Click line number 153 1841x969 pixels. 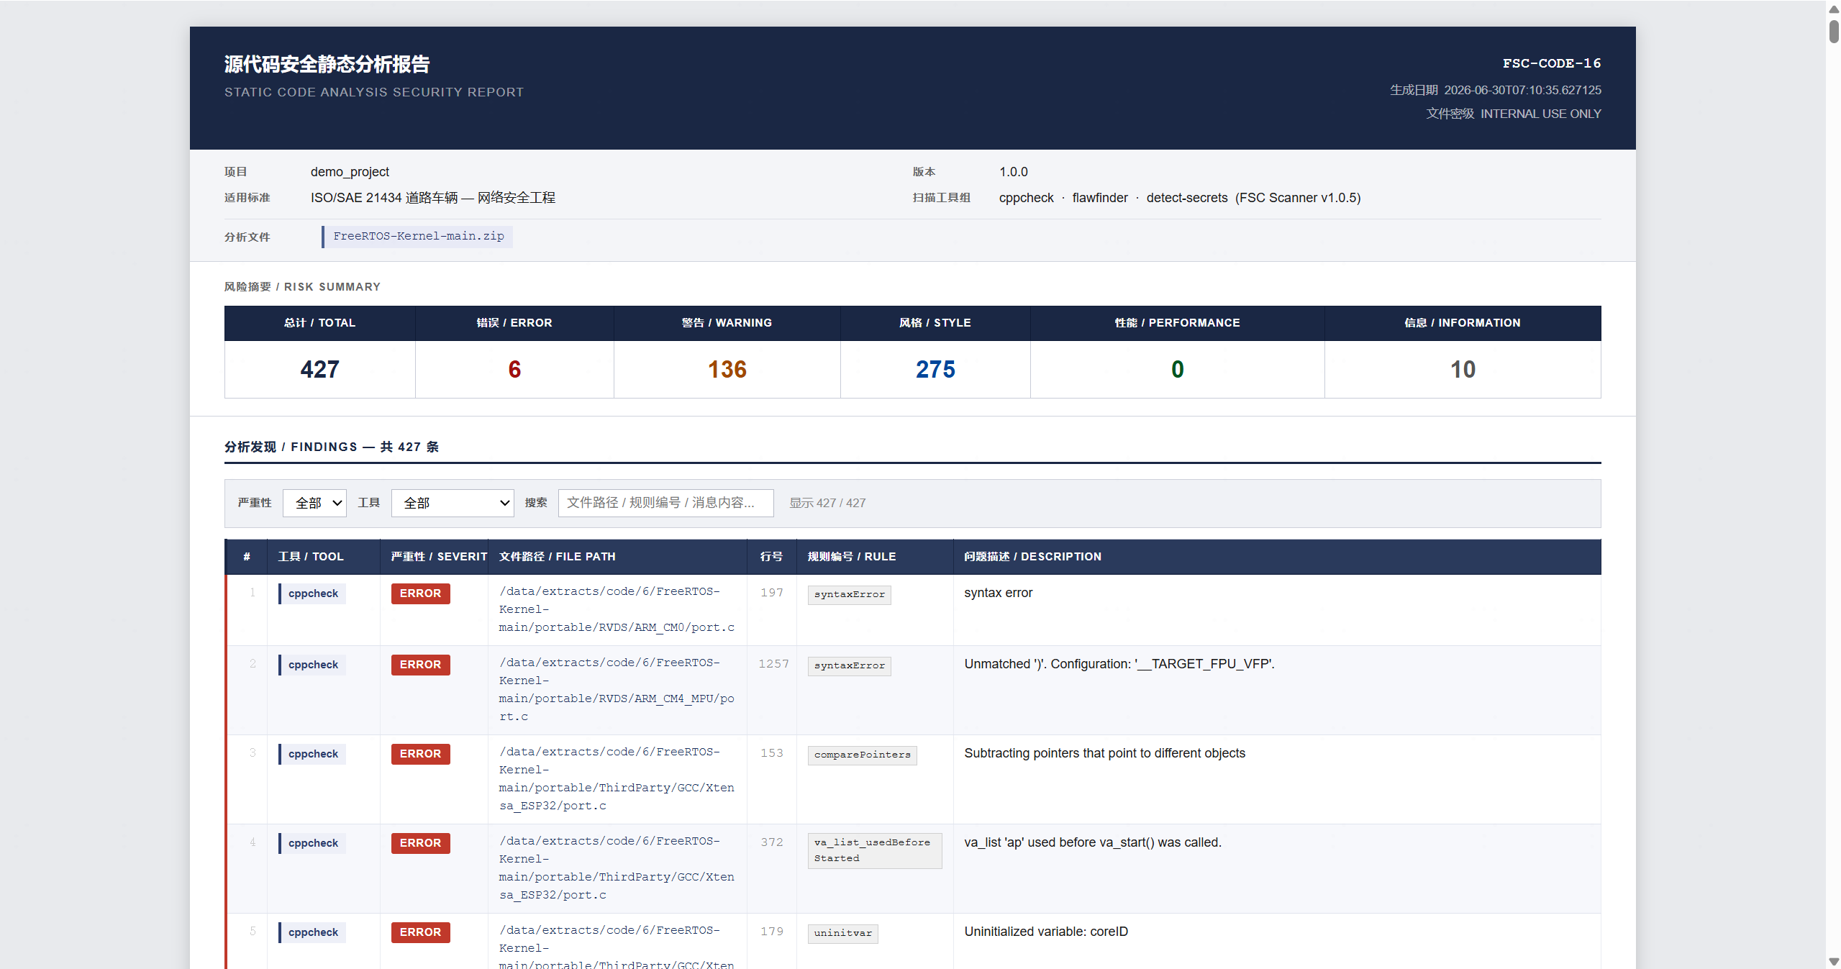coord(771,753)
